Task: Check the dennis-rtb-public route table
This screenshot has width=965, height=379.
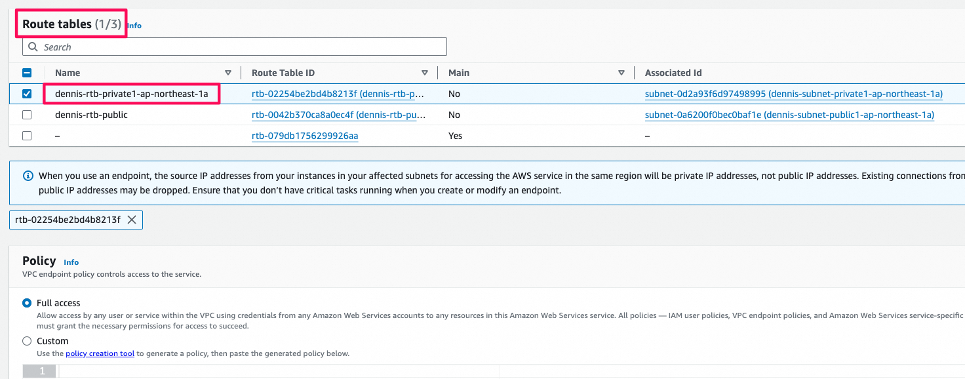Action: [x=26, y=115]
